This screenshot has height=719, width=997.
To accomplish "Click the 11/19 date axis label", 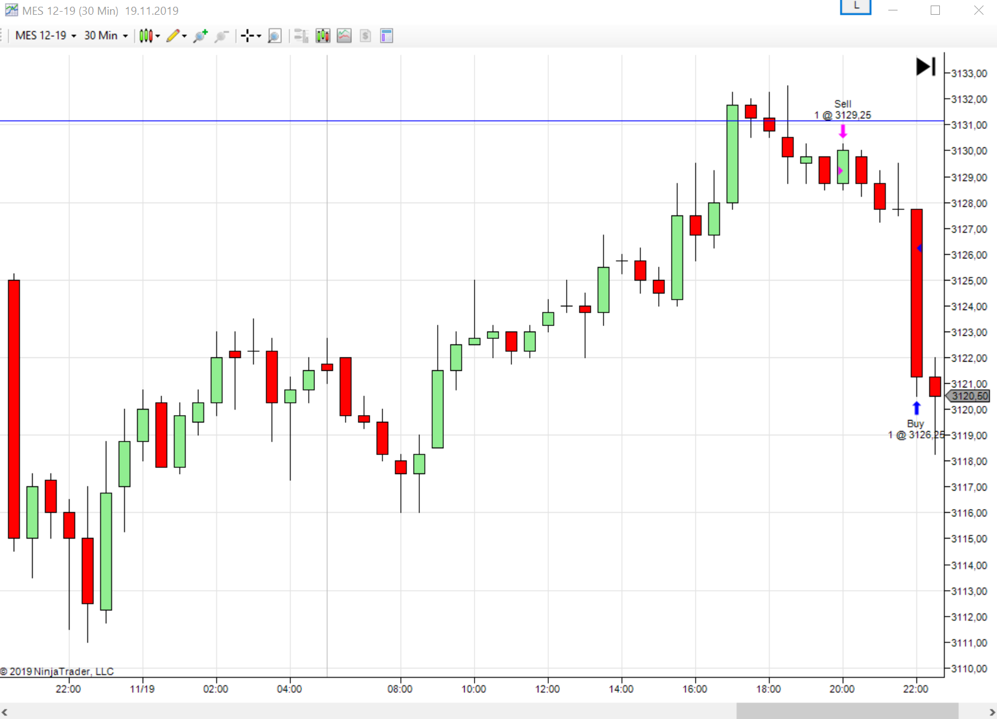I will (x=142, y=689).
